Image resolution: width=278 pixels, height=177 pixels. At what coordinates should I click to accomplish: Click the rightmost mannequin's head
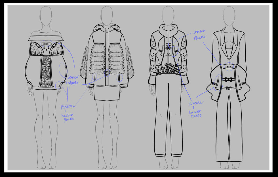229,16
